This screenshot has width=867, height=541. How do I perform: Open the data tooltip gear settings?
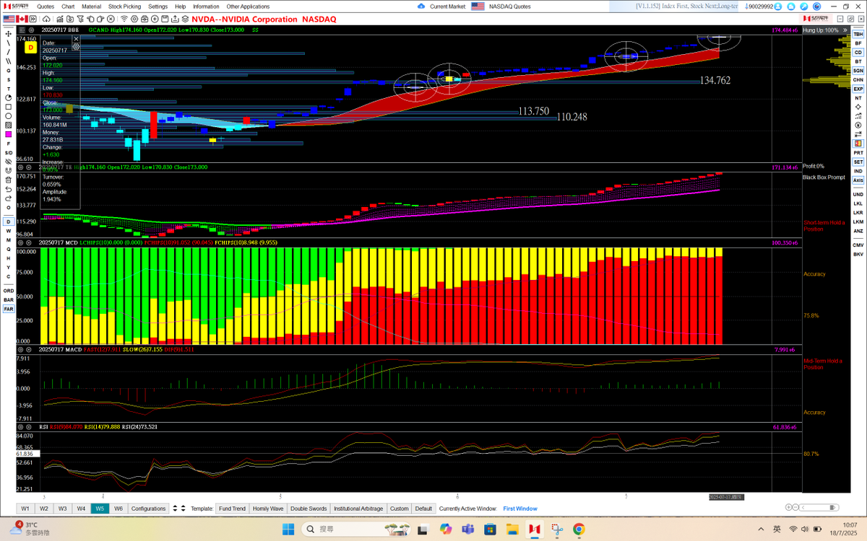click(x=76, y=45)
